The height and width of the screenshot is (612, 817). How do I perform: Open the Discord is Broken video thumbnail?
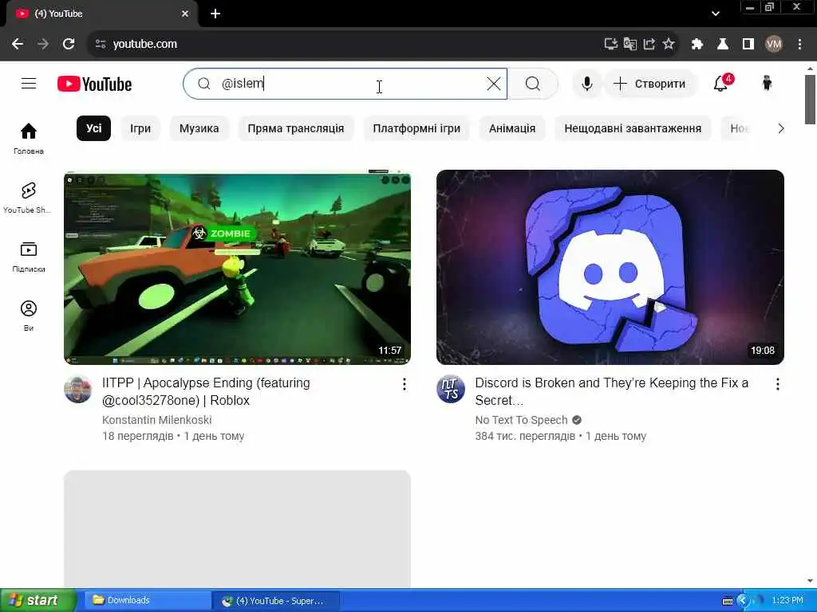pos(610,268)
